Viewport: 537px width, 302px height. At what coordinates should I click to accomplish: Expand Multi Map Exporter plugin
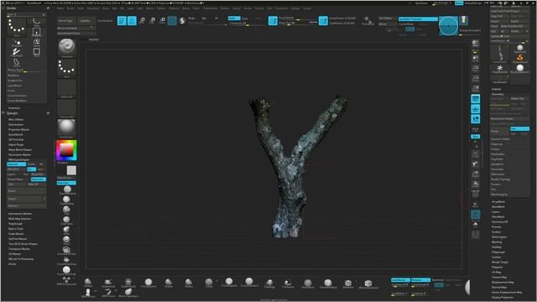(x=19, y=218)
